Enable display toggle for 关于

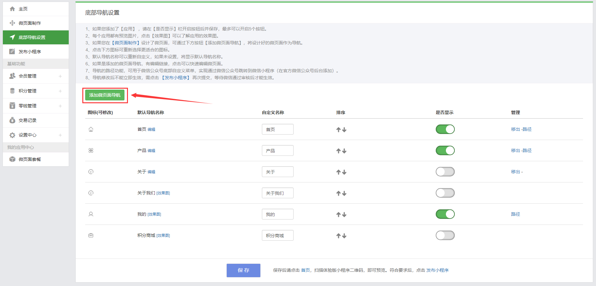pyautogui.click(x=445, y=172)
